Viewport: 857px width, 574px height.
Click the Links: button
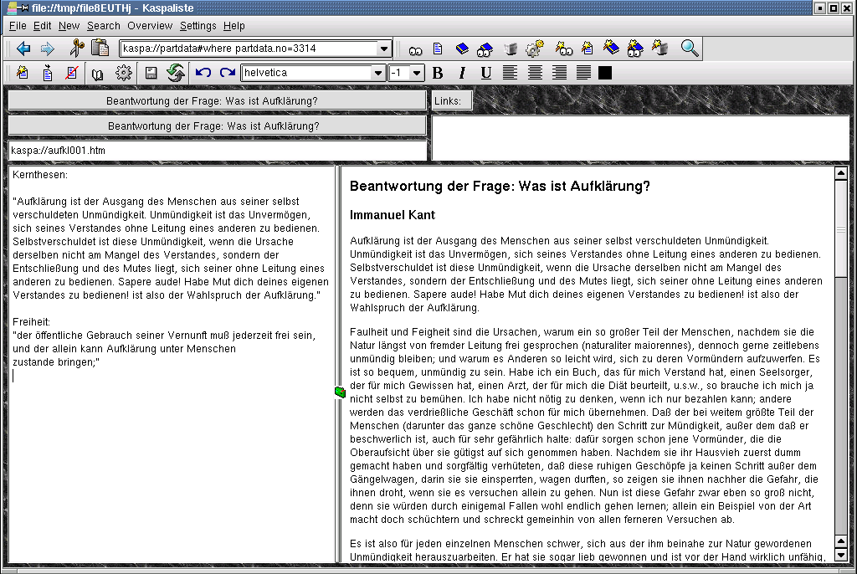pyautogui.click(x=452, y=100)
